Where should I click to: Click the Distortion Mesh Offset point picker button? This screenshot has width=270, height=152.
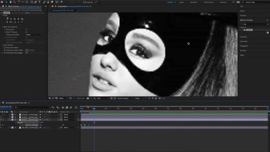tap(27, 50)
